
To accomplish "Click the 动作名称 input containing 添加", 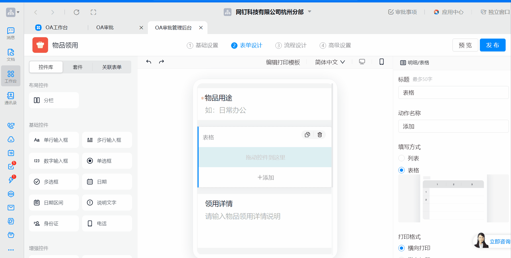I will pos(453,126).
